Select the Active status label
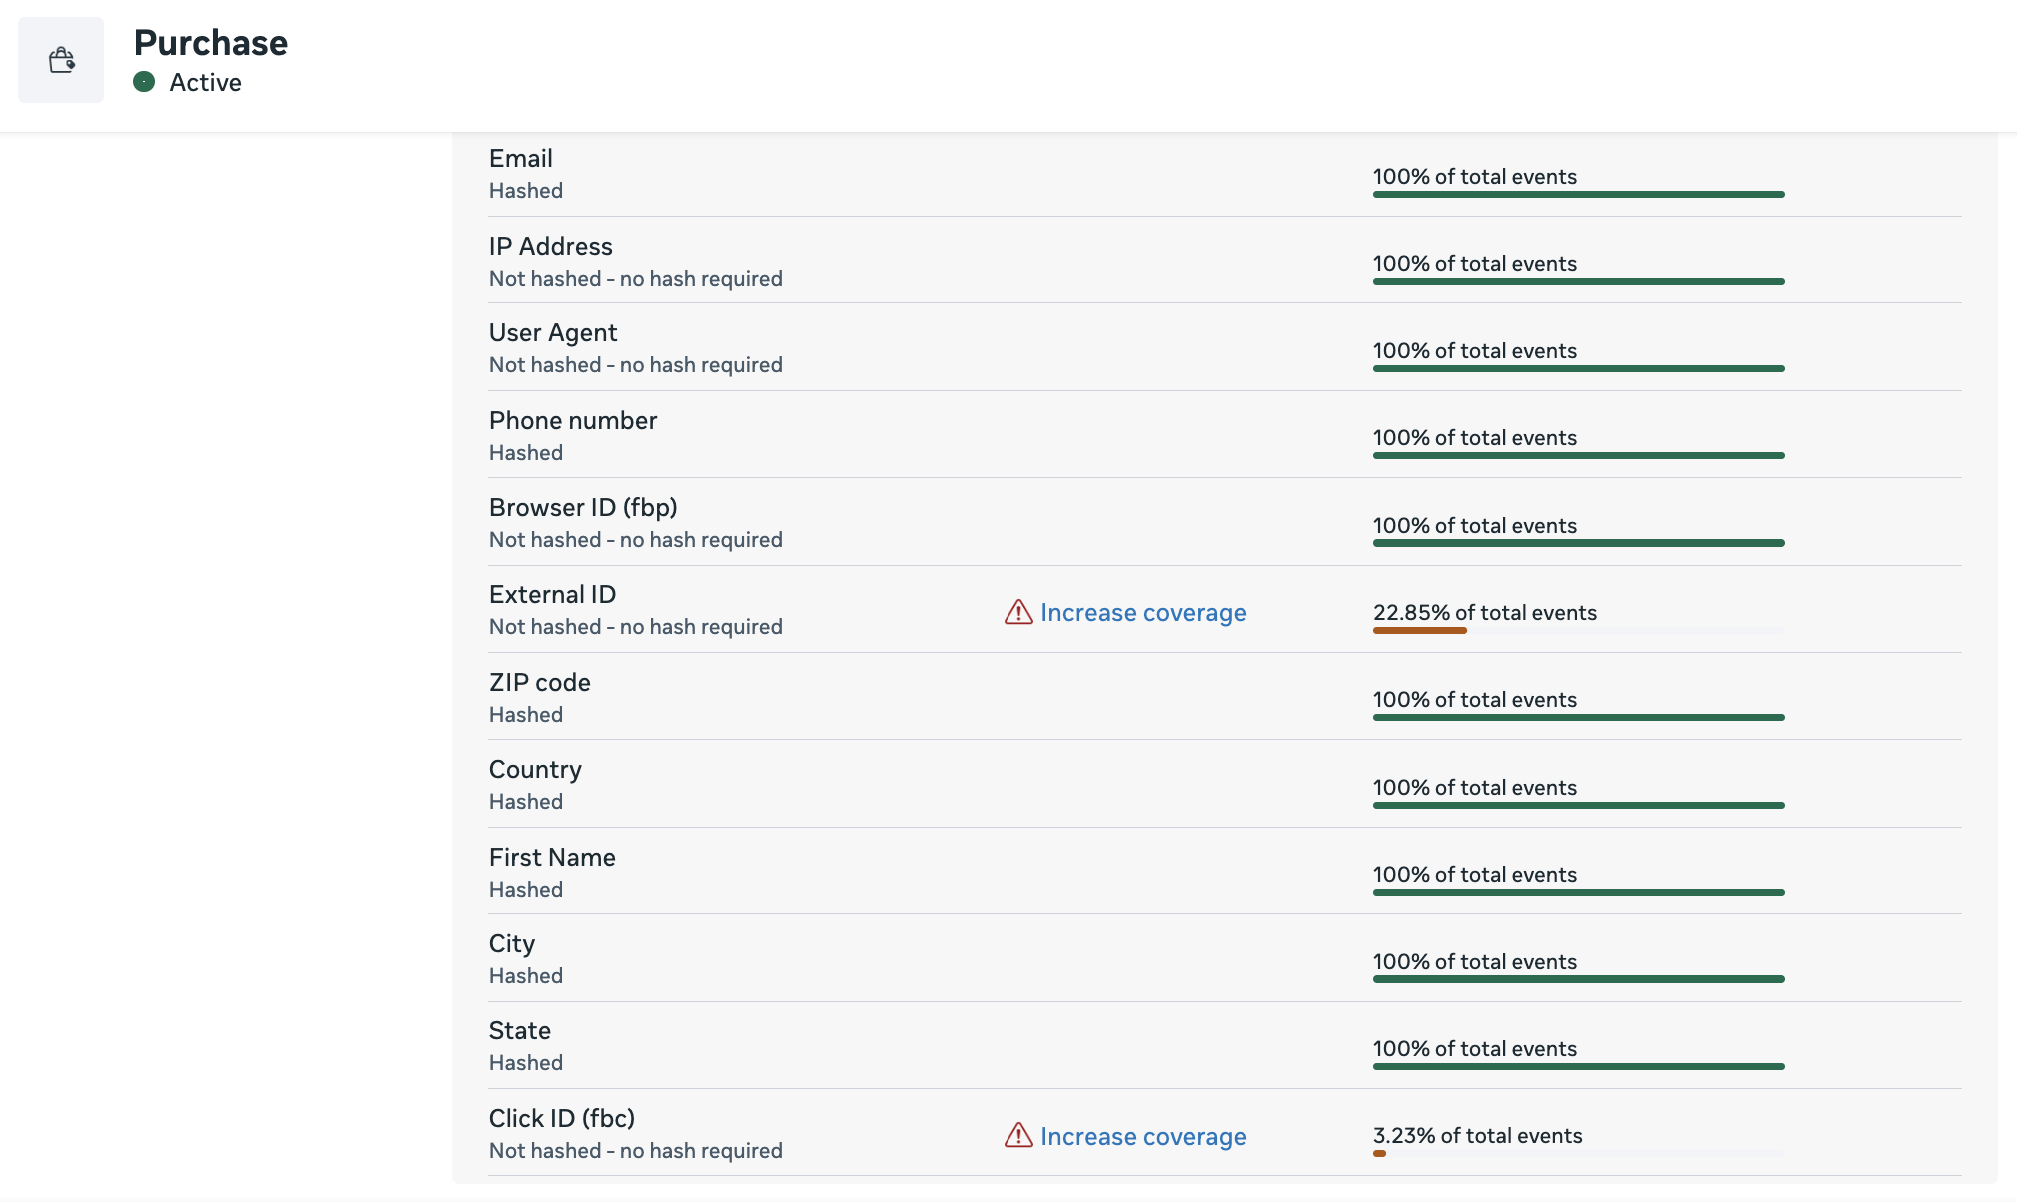Viewport: 2017px width, 1202px height. [205, 82]
